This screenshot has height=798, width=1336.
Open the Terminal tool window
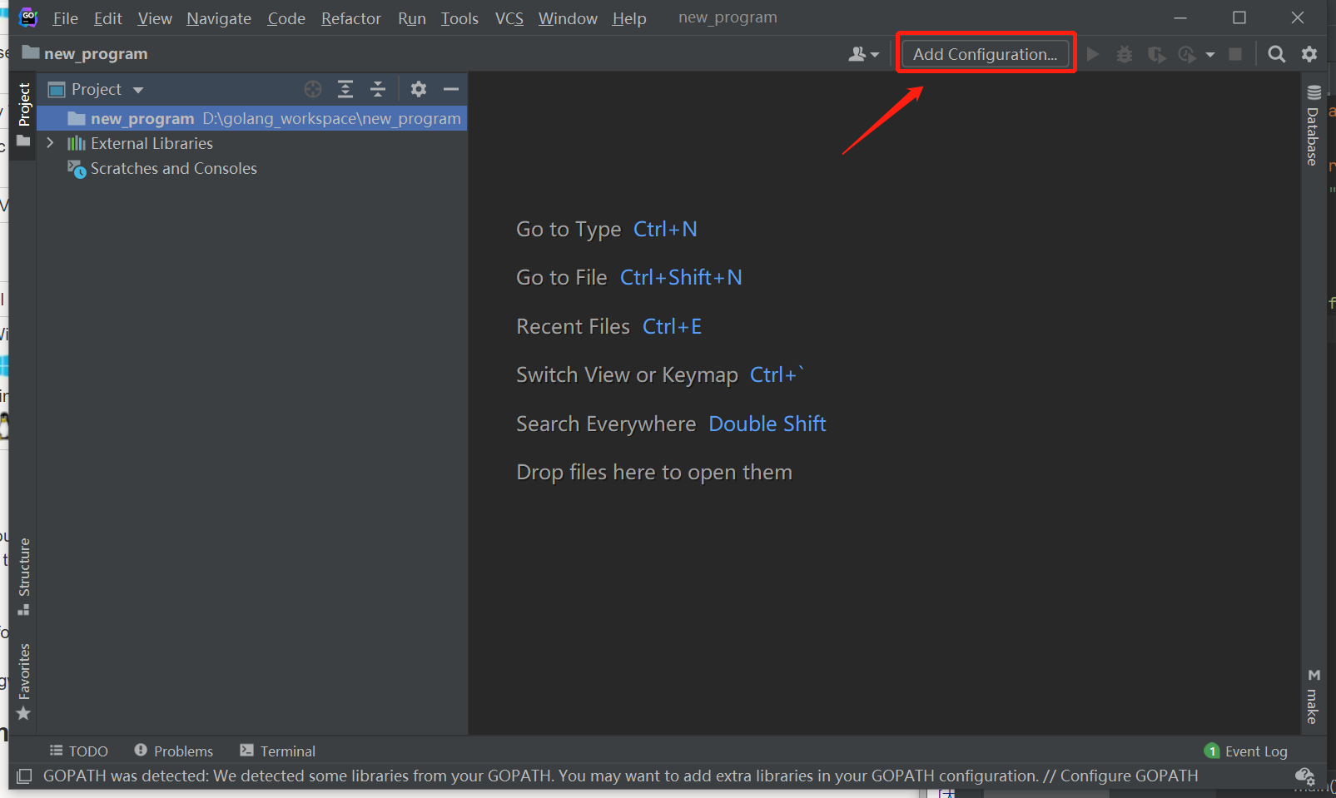(x=278, y=751)
